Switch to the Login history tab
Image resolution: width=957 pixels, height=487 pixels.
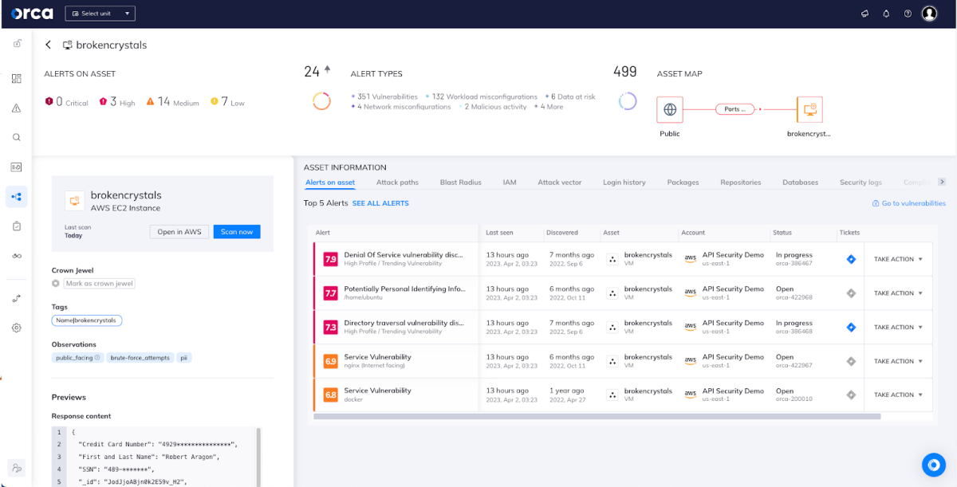tap(624, 183)
